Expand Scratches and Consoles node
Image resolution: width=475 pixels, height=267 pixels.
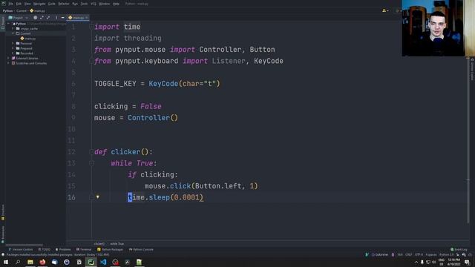8,63
